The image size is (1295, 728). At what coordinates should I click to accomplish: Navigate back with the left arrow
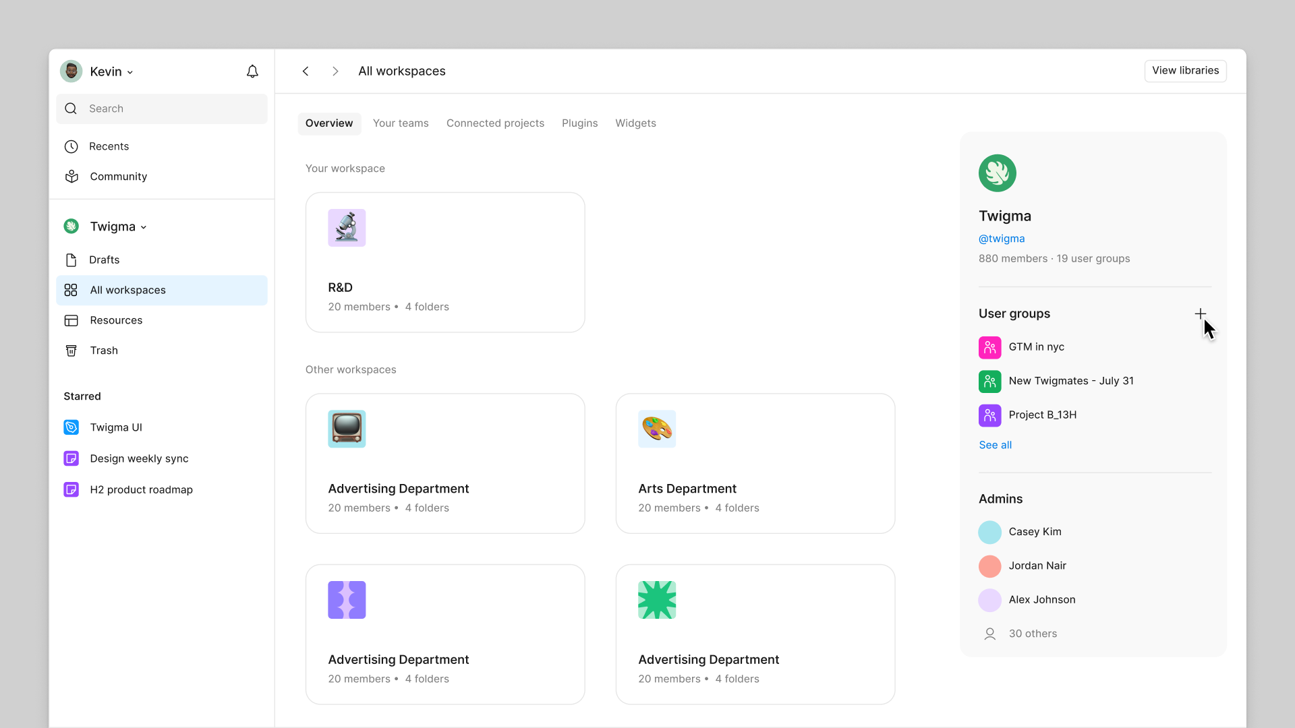[x=306, y=71]
